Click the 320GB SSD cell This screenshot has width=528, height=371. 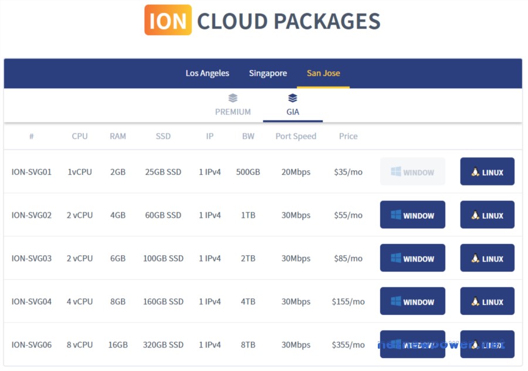tap(163, 345)
